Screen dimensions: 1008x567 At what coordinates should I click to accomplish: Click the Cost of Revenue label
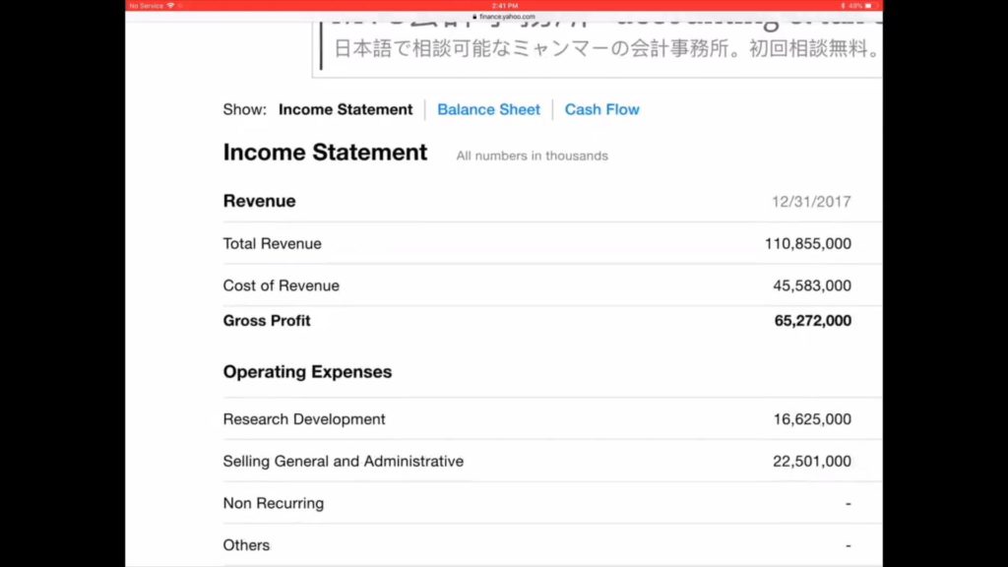[281, 285]
